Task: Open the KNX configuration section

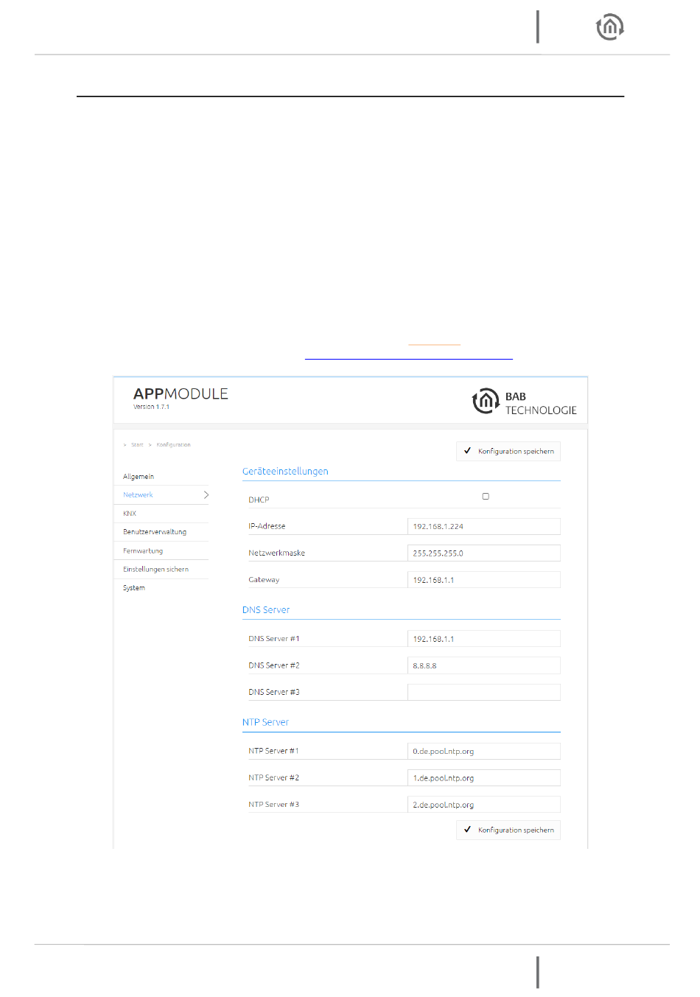Action: tap(130, 514)
